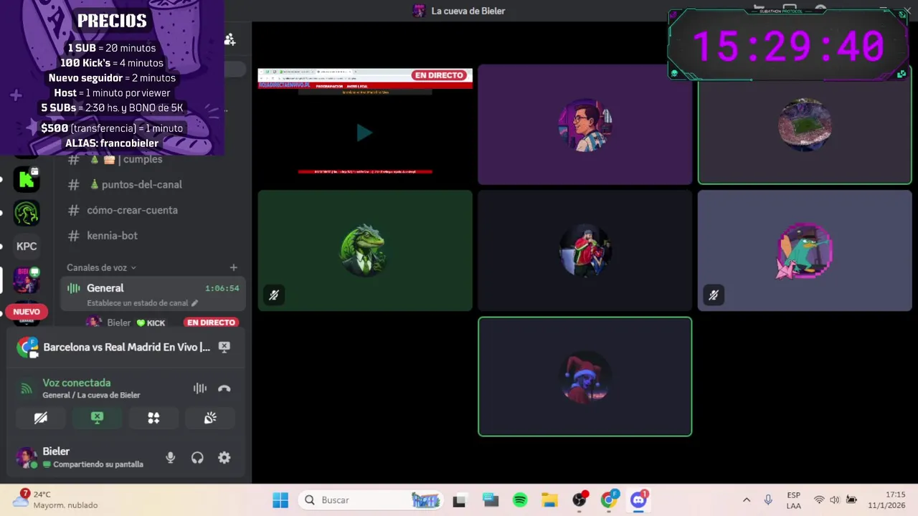Click the EN DIRECTO badge next to Bieler
Image resolution: width=918 pixels, height=516 pixels.
coord(211,322)
